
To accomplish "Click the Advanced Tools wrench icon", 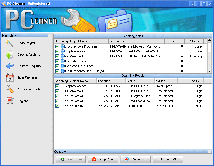I will 10,89.
